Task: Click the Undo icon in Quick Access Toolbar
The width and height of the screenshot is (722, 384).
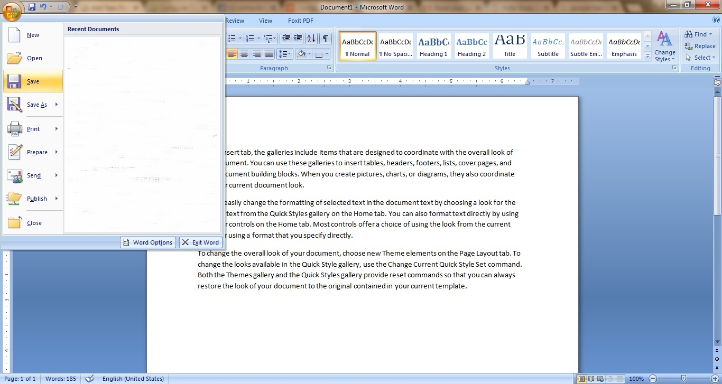Action: [x=44, y=7]
